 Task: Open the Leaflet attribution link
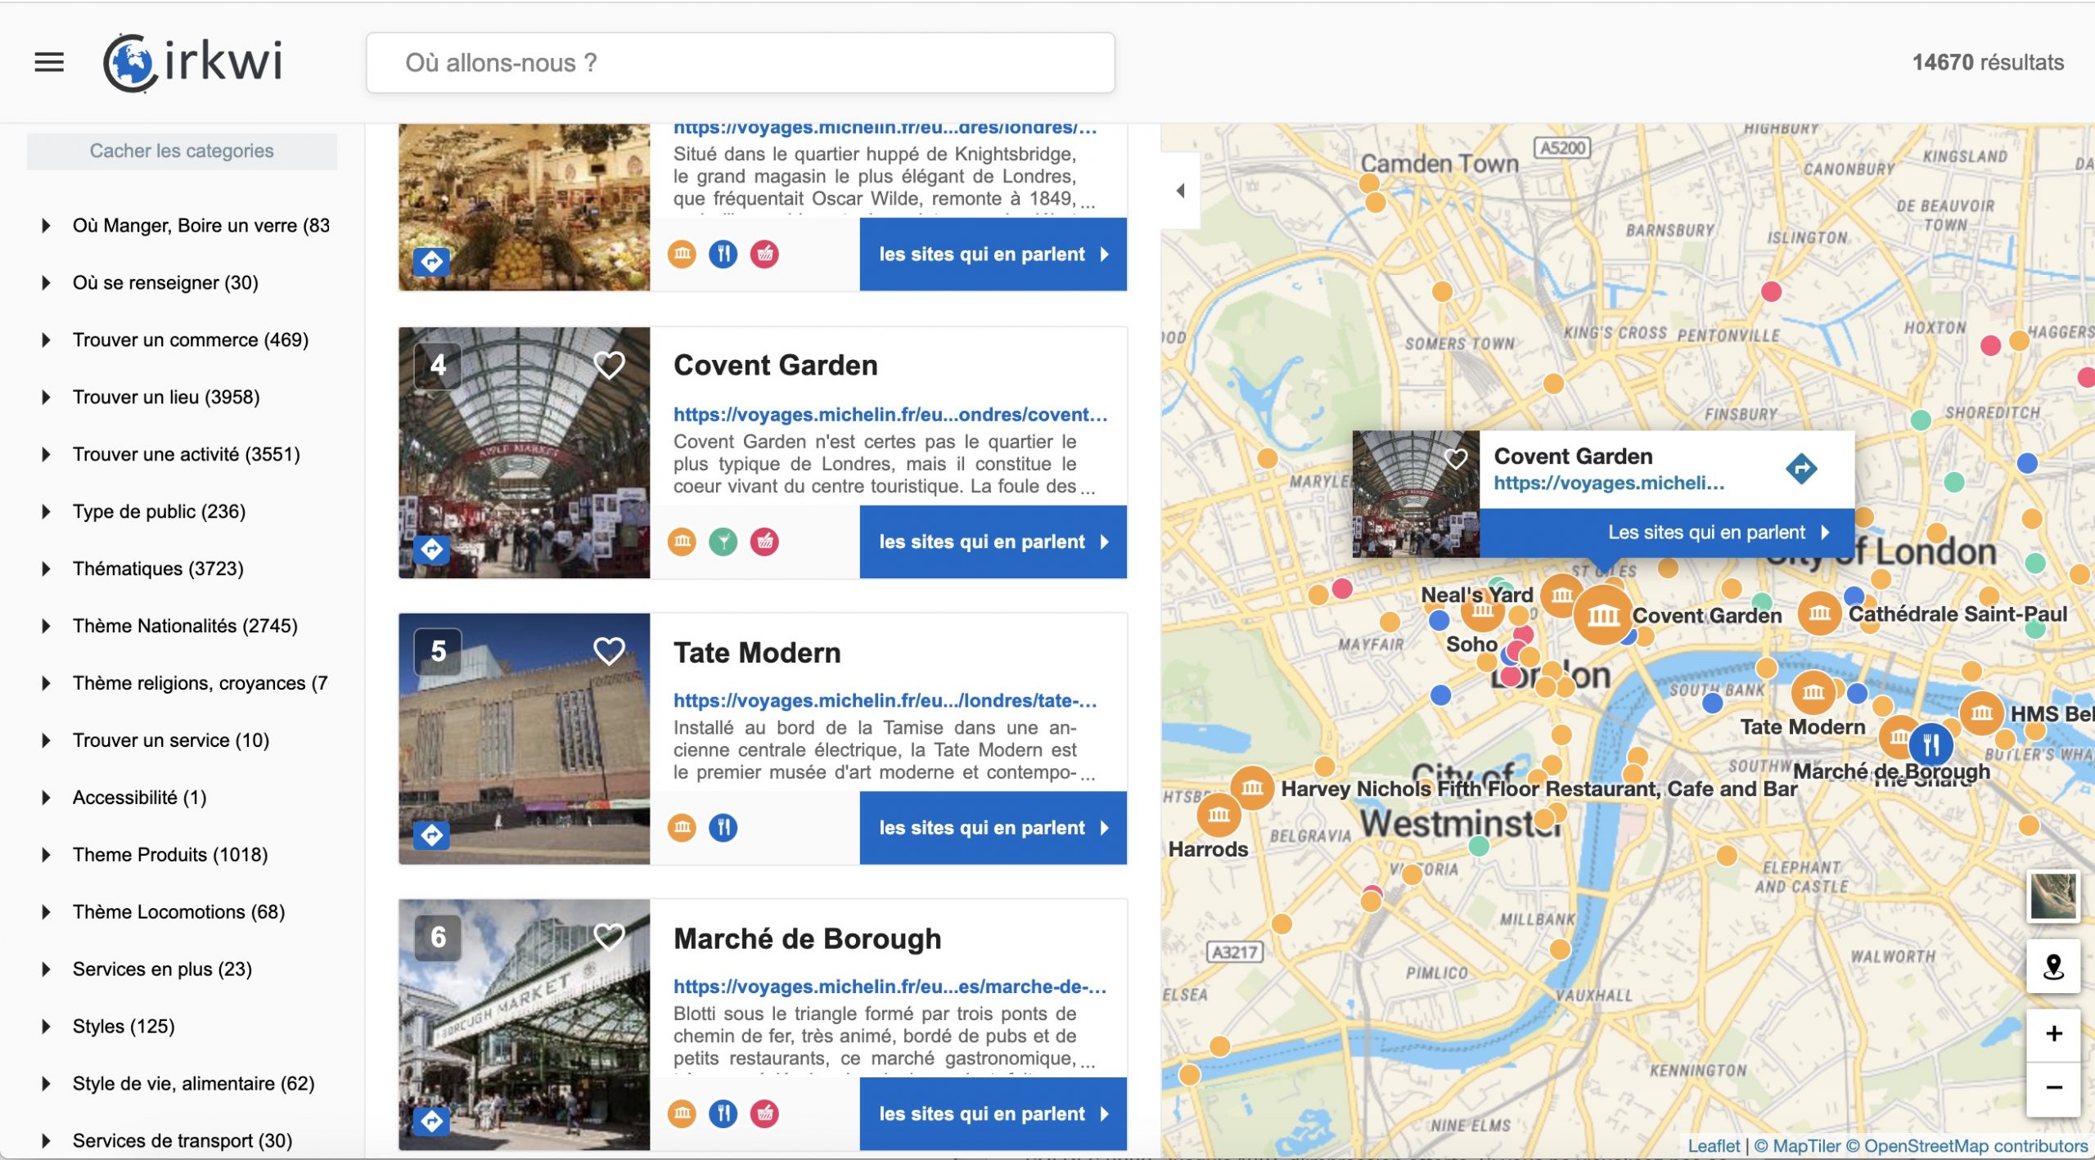(1714, 1146)
